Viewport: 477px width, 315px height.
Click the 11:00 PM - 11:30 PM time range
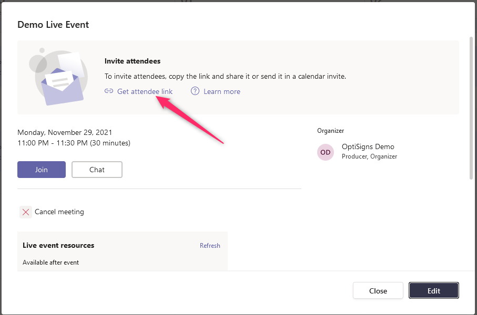pyautogui.click(x=74, y=143)
